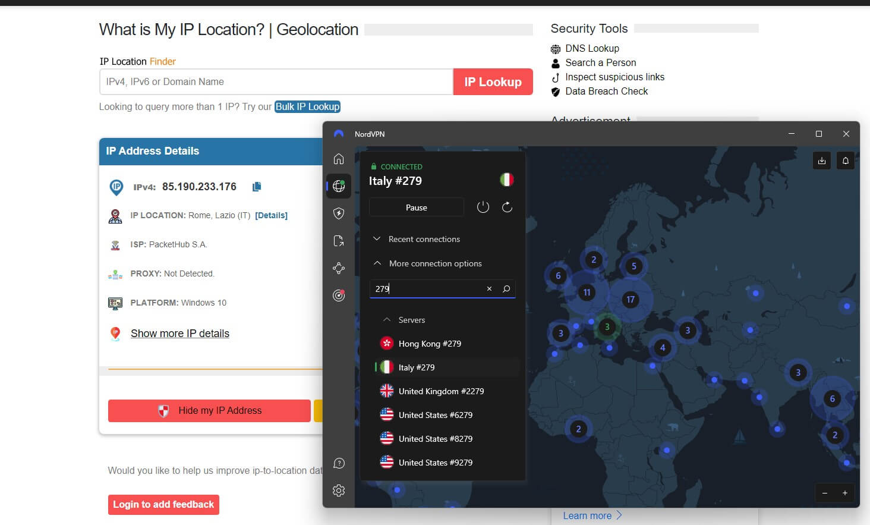Collapse the Servers list

point(404,320)
